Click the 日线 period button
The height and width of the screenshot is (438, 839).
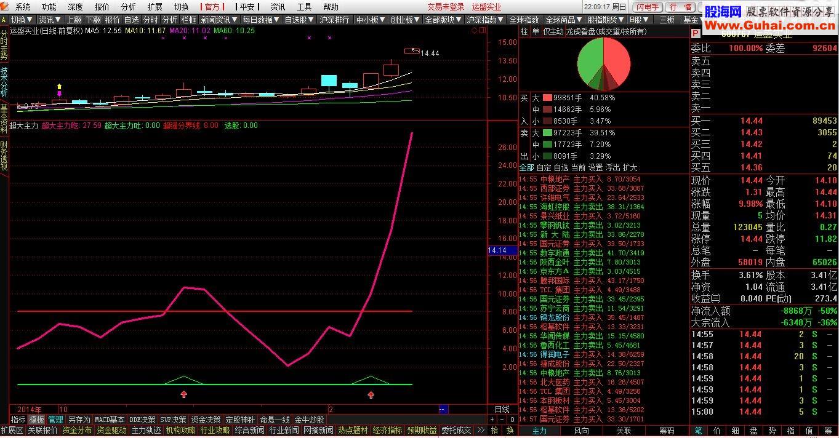tap(502, 409)
